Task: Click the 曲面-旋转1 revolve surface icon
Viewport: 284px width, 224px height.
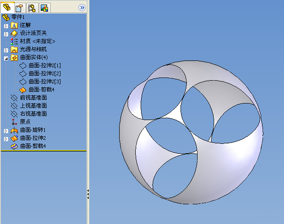Action: tap(14, 130)
